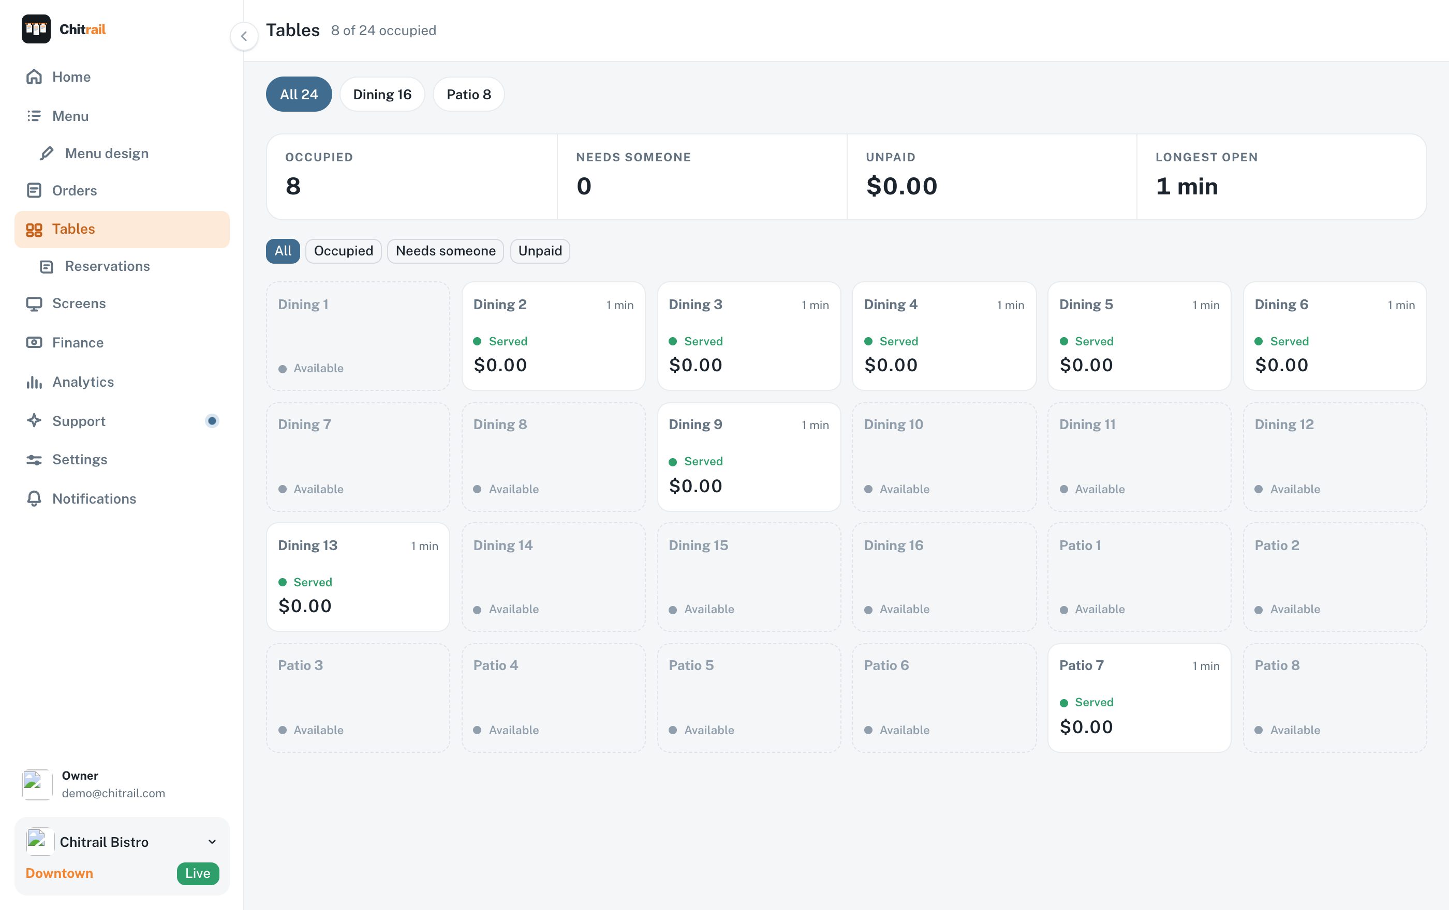1449x910 pixels.
Task: Filter tables by Needs someone
Action: point(446,251)
